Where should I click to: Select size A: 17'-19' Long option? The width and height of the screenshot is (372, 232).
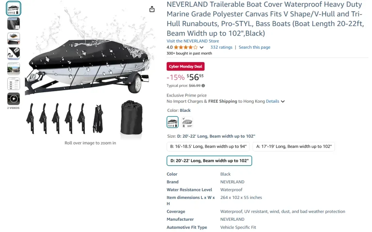pos(294,147)
